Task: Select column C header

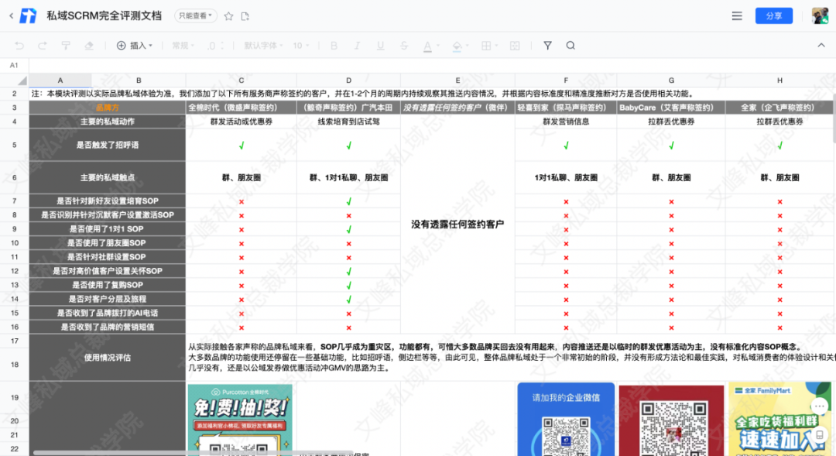Action: (x=242, y=80)
